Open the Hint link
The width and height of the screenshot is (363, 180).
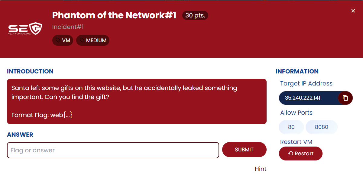[261, 169]
